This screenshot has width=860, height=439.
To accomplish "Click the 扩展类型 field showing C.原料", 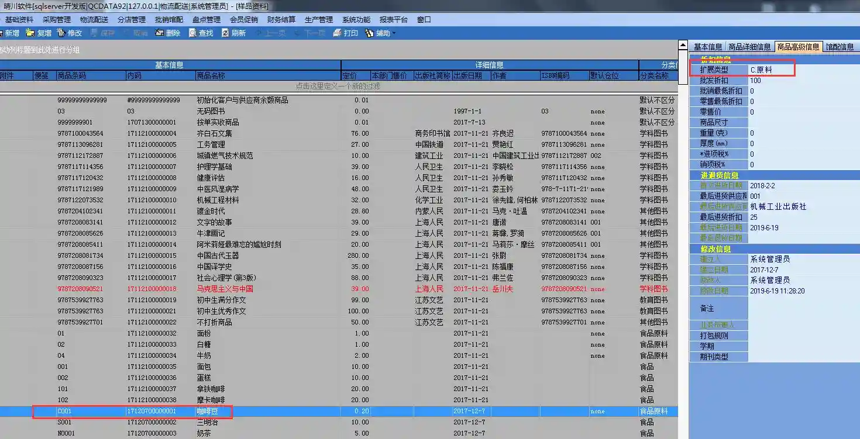I will [x=771, y=70].
